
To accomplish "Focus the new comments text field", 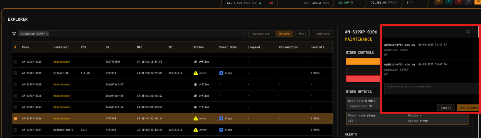I will [x=431, y=89].
